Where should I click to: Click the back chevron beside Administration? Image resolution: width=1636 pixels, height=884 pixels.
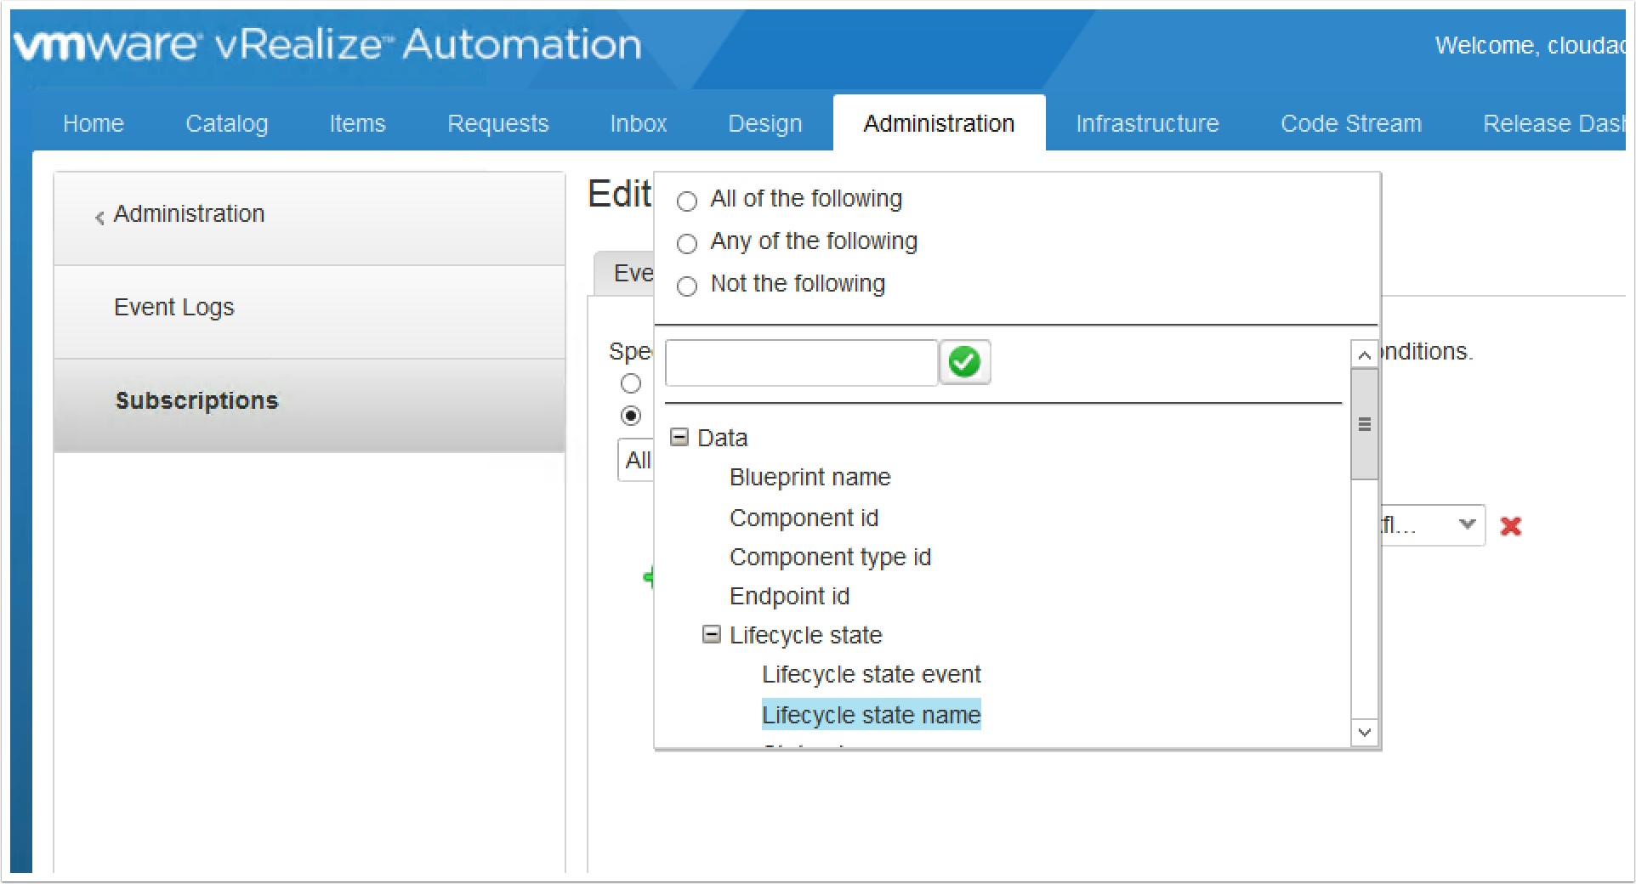(99, 218)
